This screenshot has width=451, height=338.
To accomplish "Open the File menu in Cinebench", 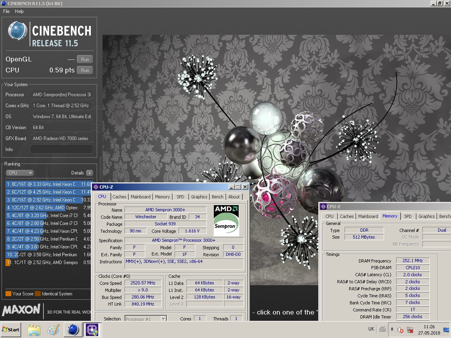I will tap(6, 11).
